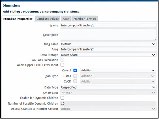Click the Data Storage label

click(49, 55)
